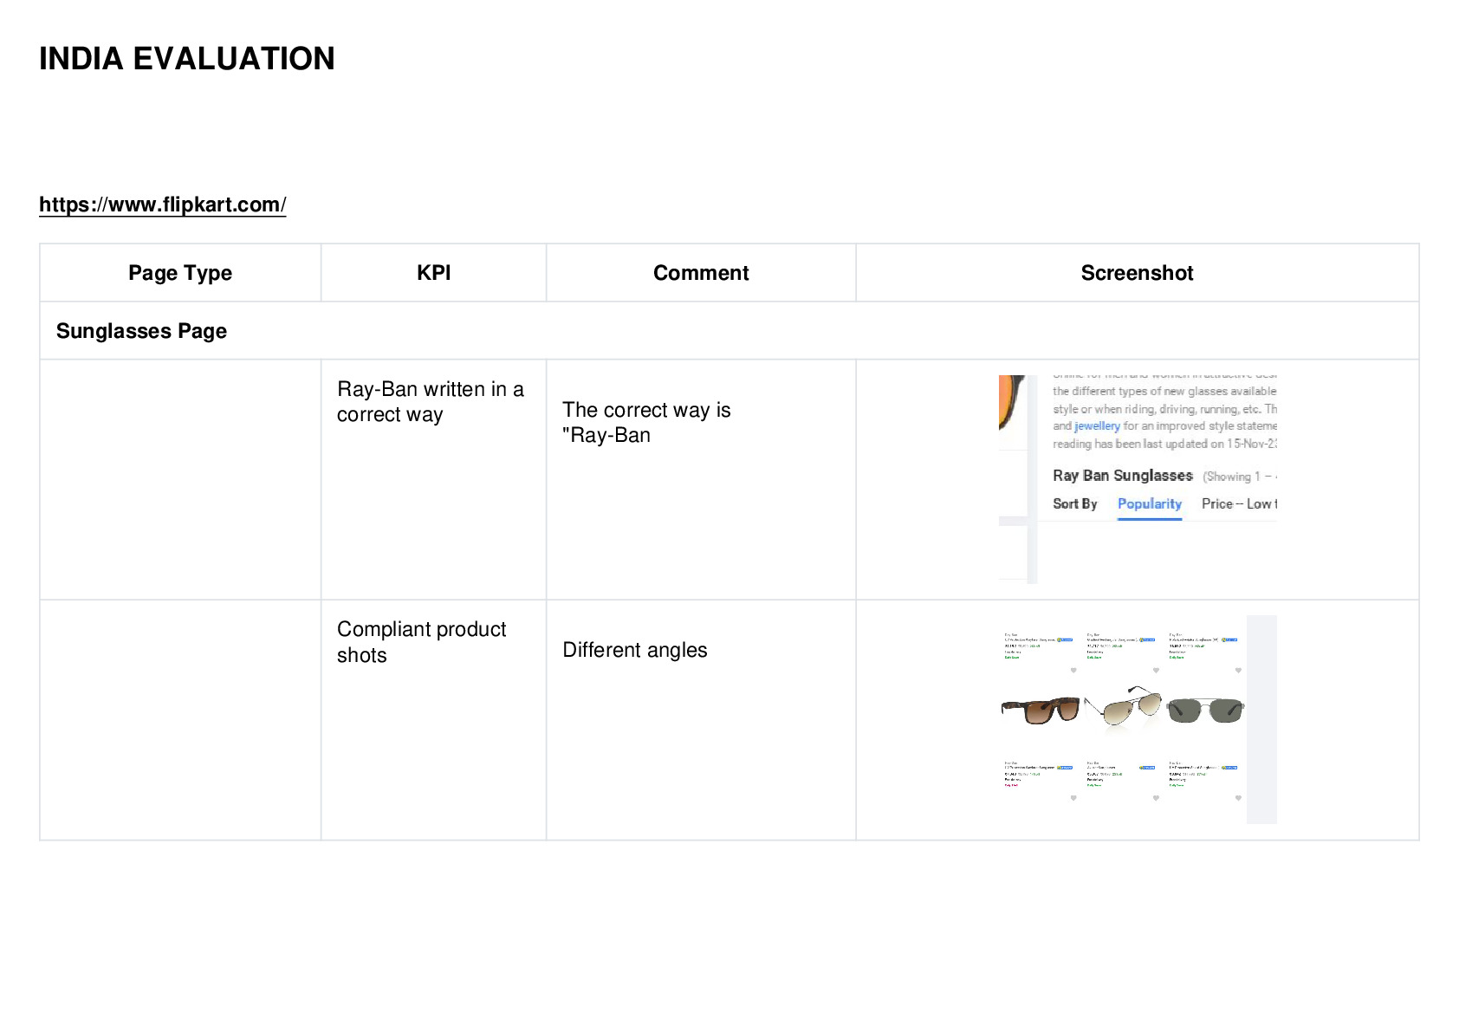
Task: Click the jewellery link in the screenshot
Action: tap(1097, 426)
